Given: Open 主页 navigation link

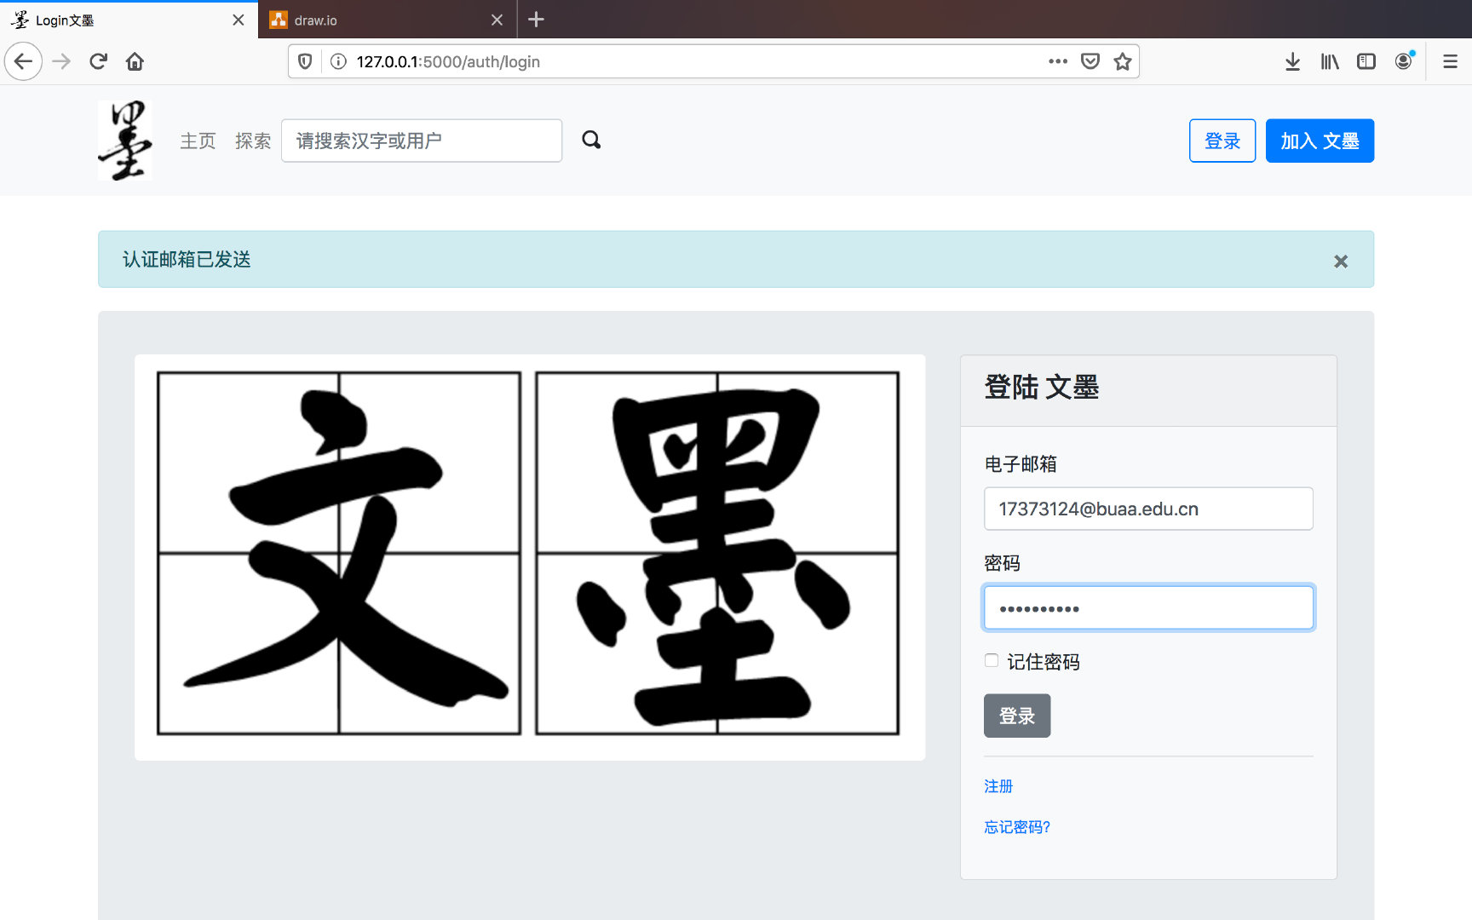Looking at the screenshot, I should pos(198,141).
